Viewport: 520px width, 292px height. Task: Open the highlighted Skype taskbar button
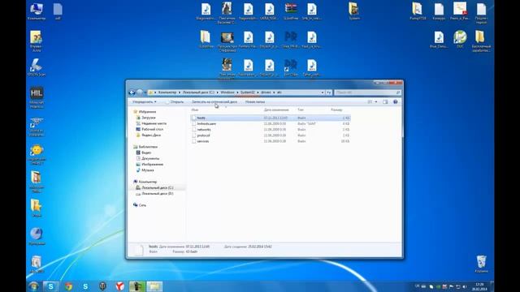click(x=50, y=286)
